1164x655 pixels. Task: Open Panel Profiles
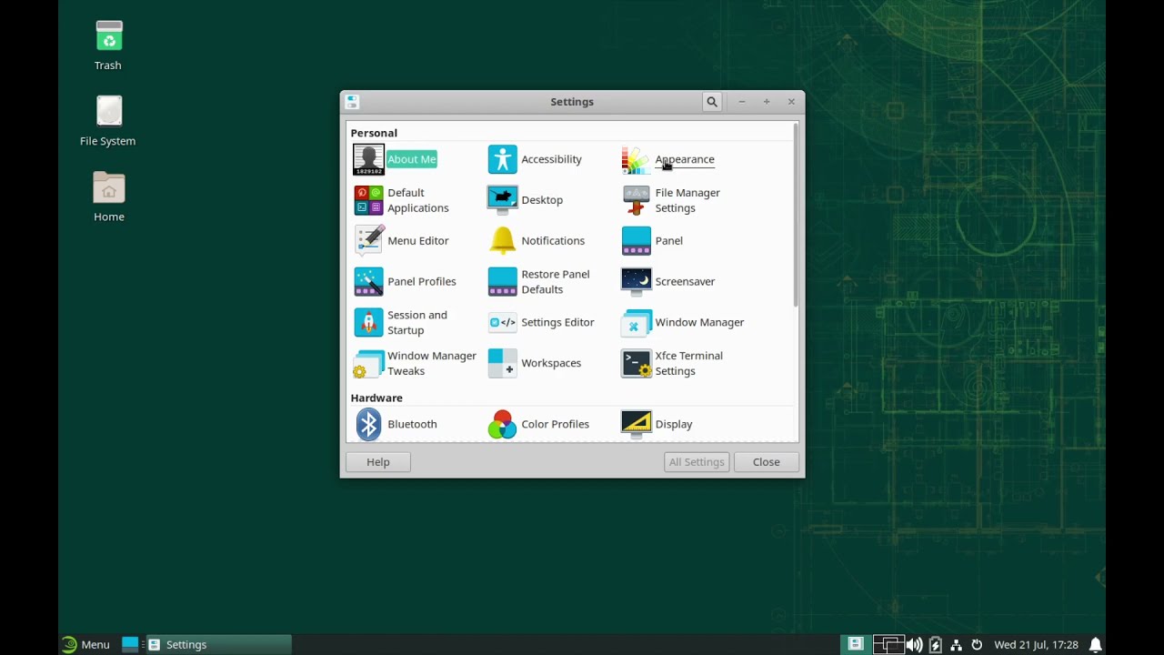(x=405, y=282)
